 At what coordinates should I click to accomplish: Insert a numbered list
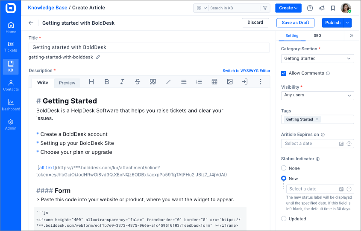(x=199, y=82)
